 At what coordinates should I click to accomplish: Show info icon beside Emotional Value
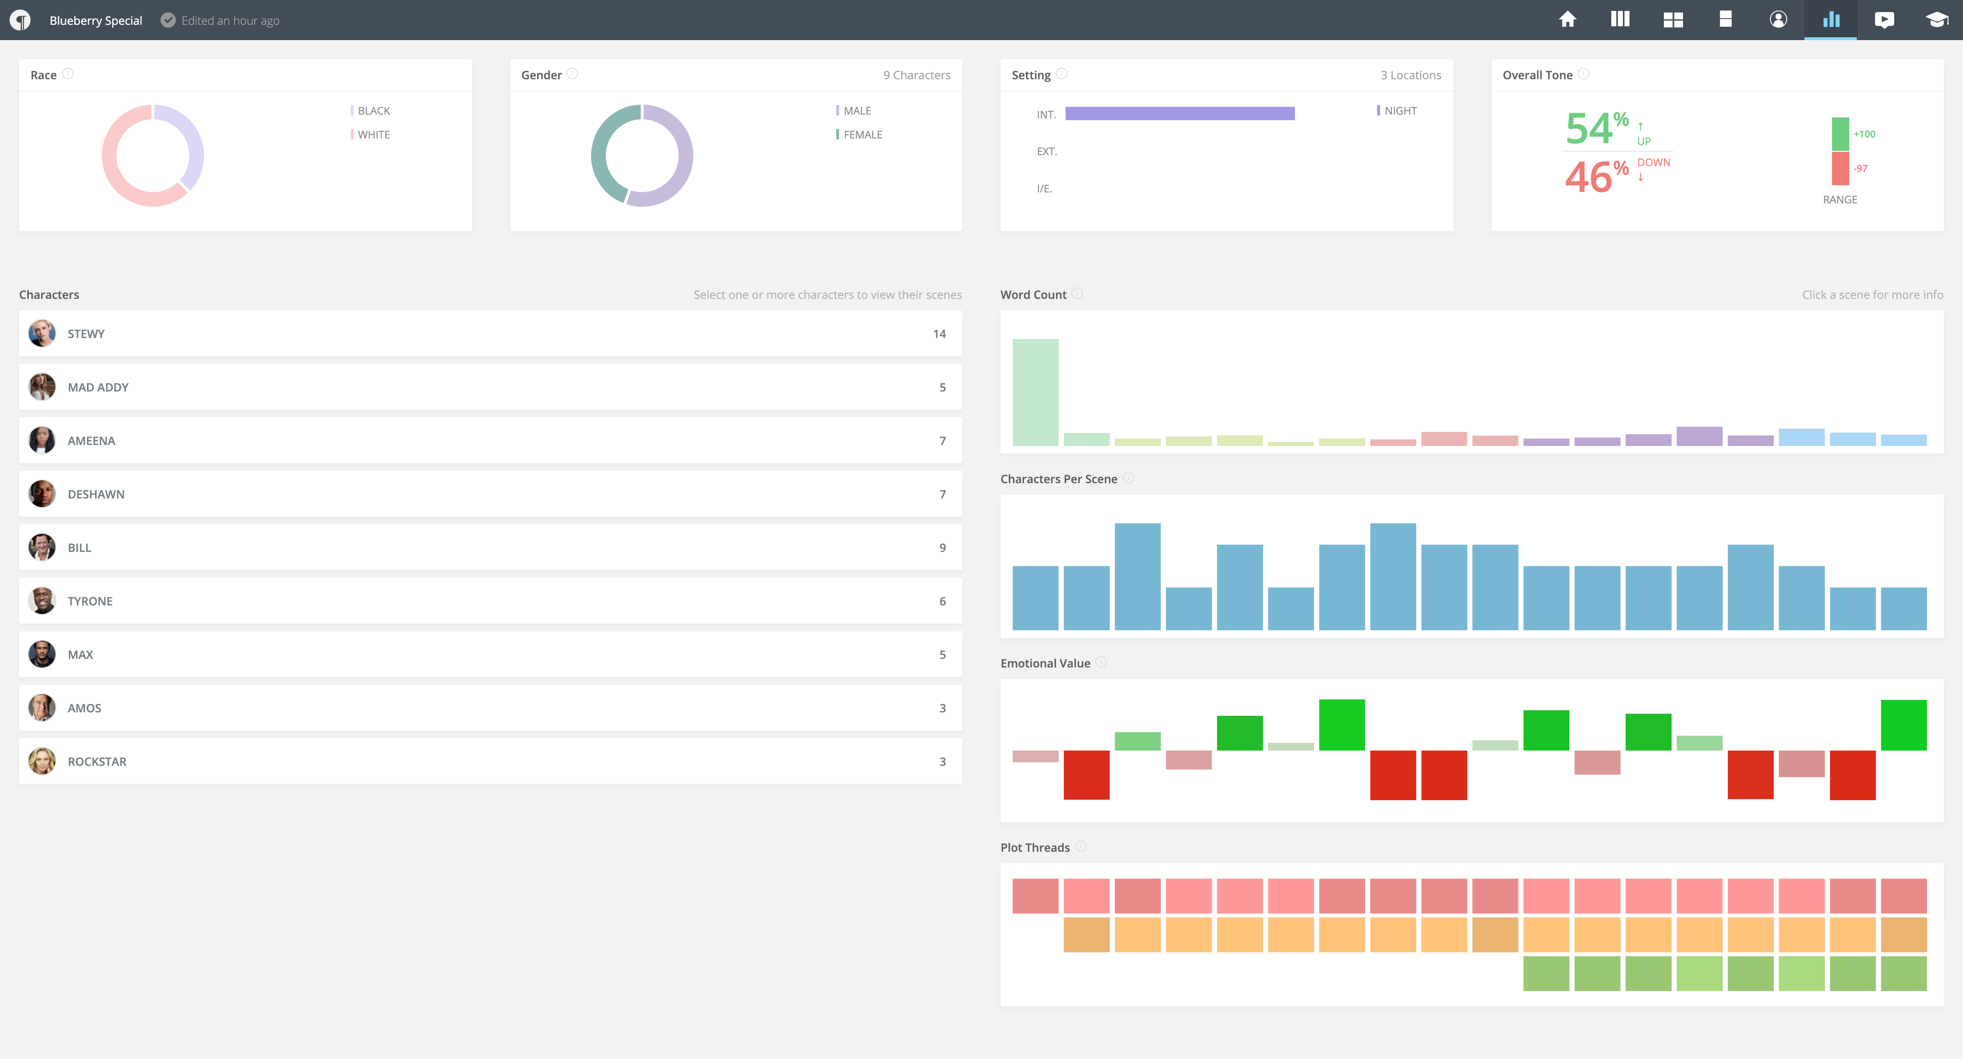click(1101, 662)
